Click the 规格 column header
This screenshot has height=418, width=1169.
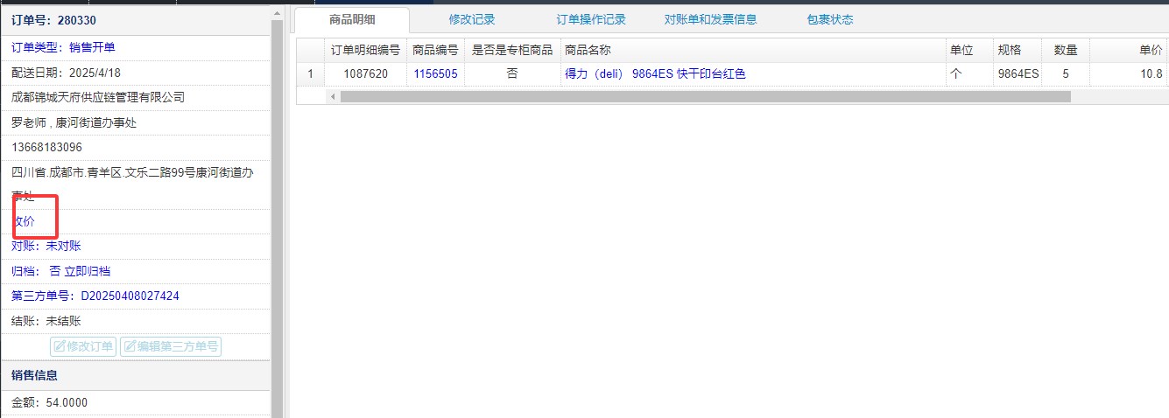1018,50
